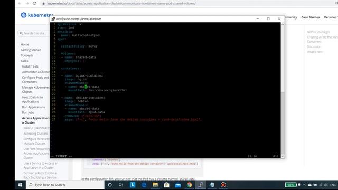Screen dimensions: 338x190
Task: Open File Explorer from taskbar
Action: point(155,185)
